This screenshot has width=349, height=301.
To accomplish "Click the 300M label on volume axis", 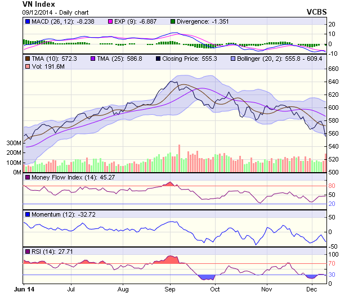I will coord(14,143).
